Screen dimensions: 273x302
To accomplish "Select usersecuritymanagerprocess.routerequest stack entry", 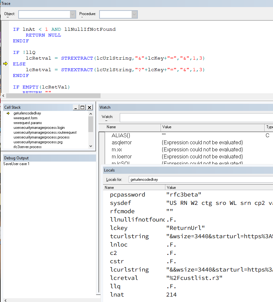I will pyautogui.click(x=45, y=132).
